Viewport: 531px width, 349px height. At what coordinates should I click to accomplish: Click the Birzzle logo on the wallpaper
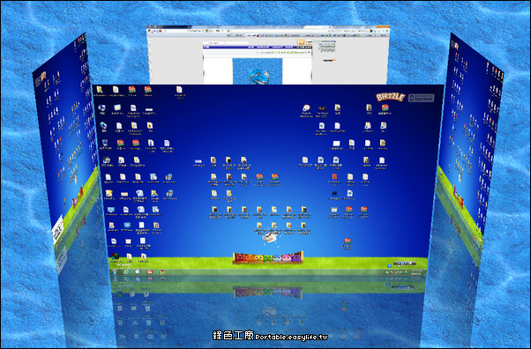pyautogui.click(x=391, y=97)
